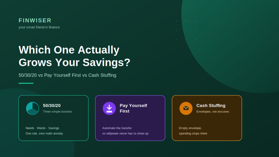Click 'Envelopes, not excuses' text
This screenshot has width=279, height=157.
pyautogui.click(x=213, y=111)
